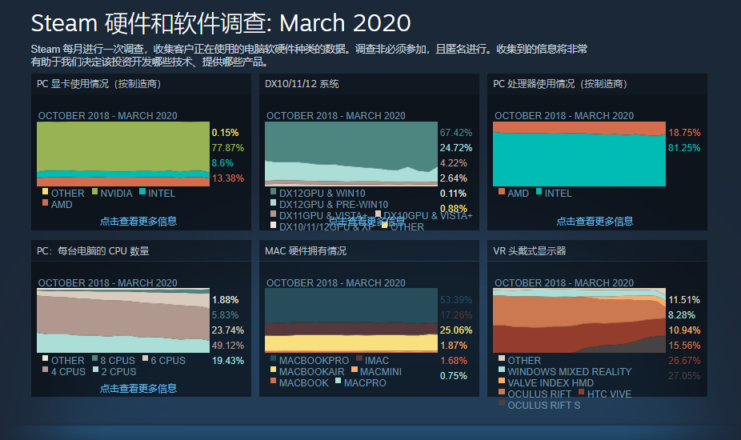Screen dimensions: 741x440
Task: Select the DX12GPU & WIN10 legend swatch
Action: click(273, 192)
